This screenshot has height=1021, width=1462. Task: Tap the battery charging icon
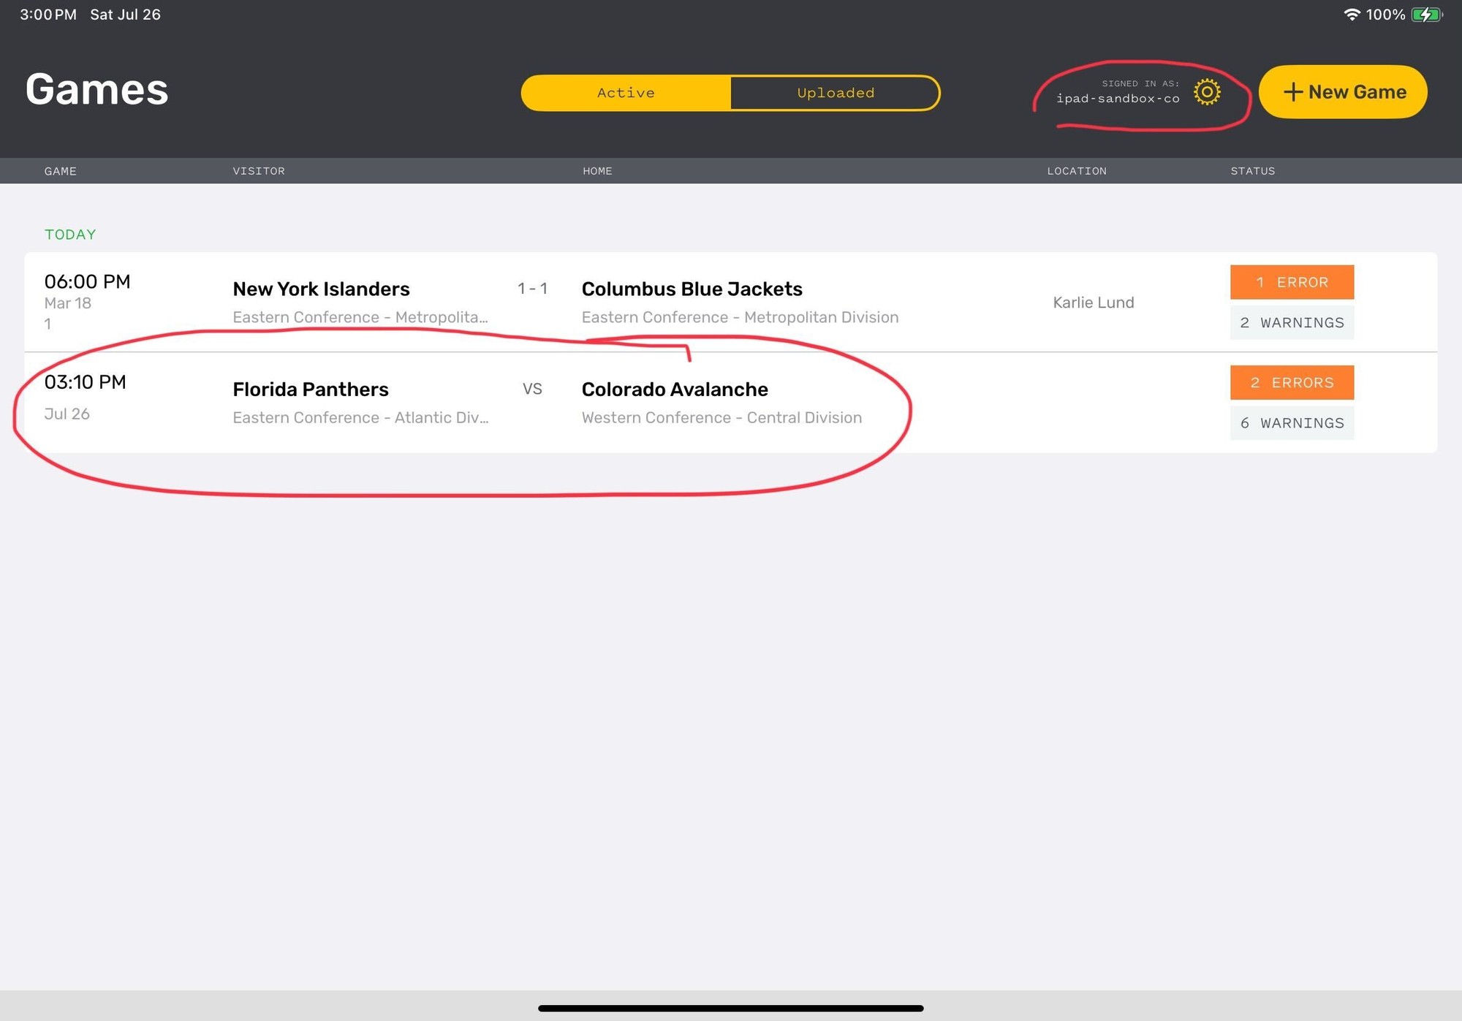pos(1425,15)
